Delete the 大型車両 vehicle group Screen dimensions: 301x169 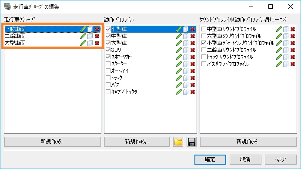(x=97, y=43)
